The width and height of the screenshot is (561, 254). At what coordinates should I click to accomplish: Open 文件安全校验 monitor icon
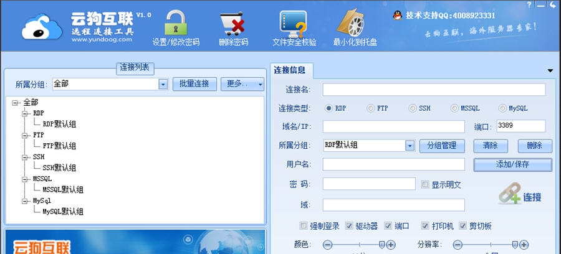(294, 24)
